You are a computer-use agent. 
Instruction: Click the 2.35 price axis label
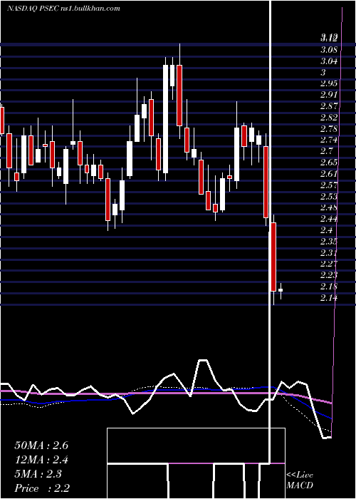click(x=329, y=242)
